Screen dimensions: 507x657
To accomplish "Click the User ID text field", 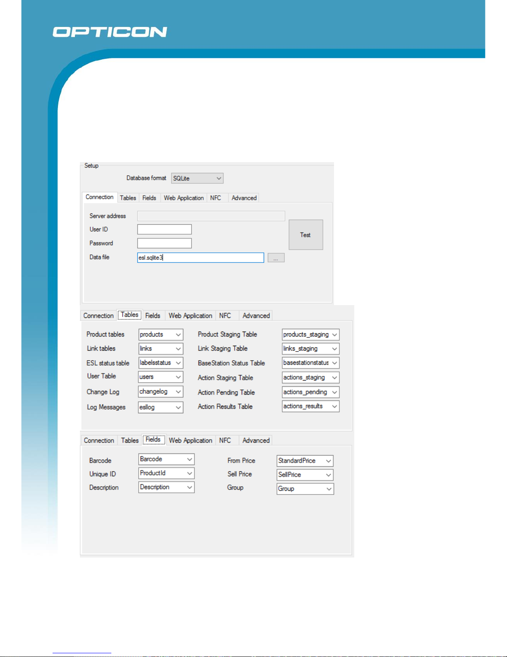I will [x=164, y=229].
